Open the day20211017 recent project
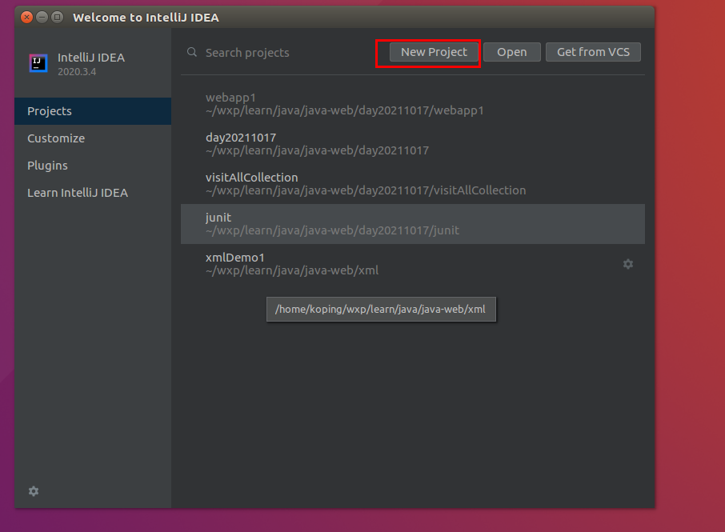 pos(412,144)
